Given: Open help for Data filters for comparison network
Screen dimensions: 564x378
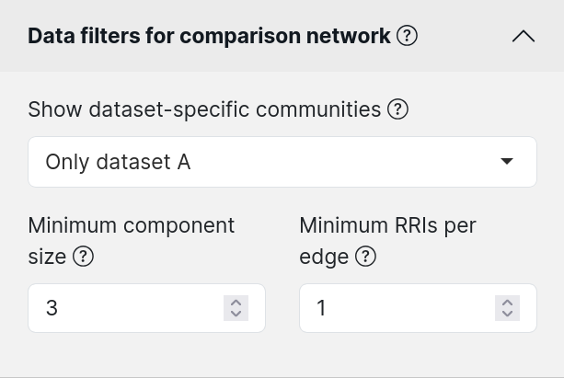Looking at the screenshot, I should point(407,36).
